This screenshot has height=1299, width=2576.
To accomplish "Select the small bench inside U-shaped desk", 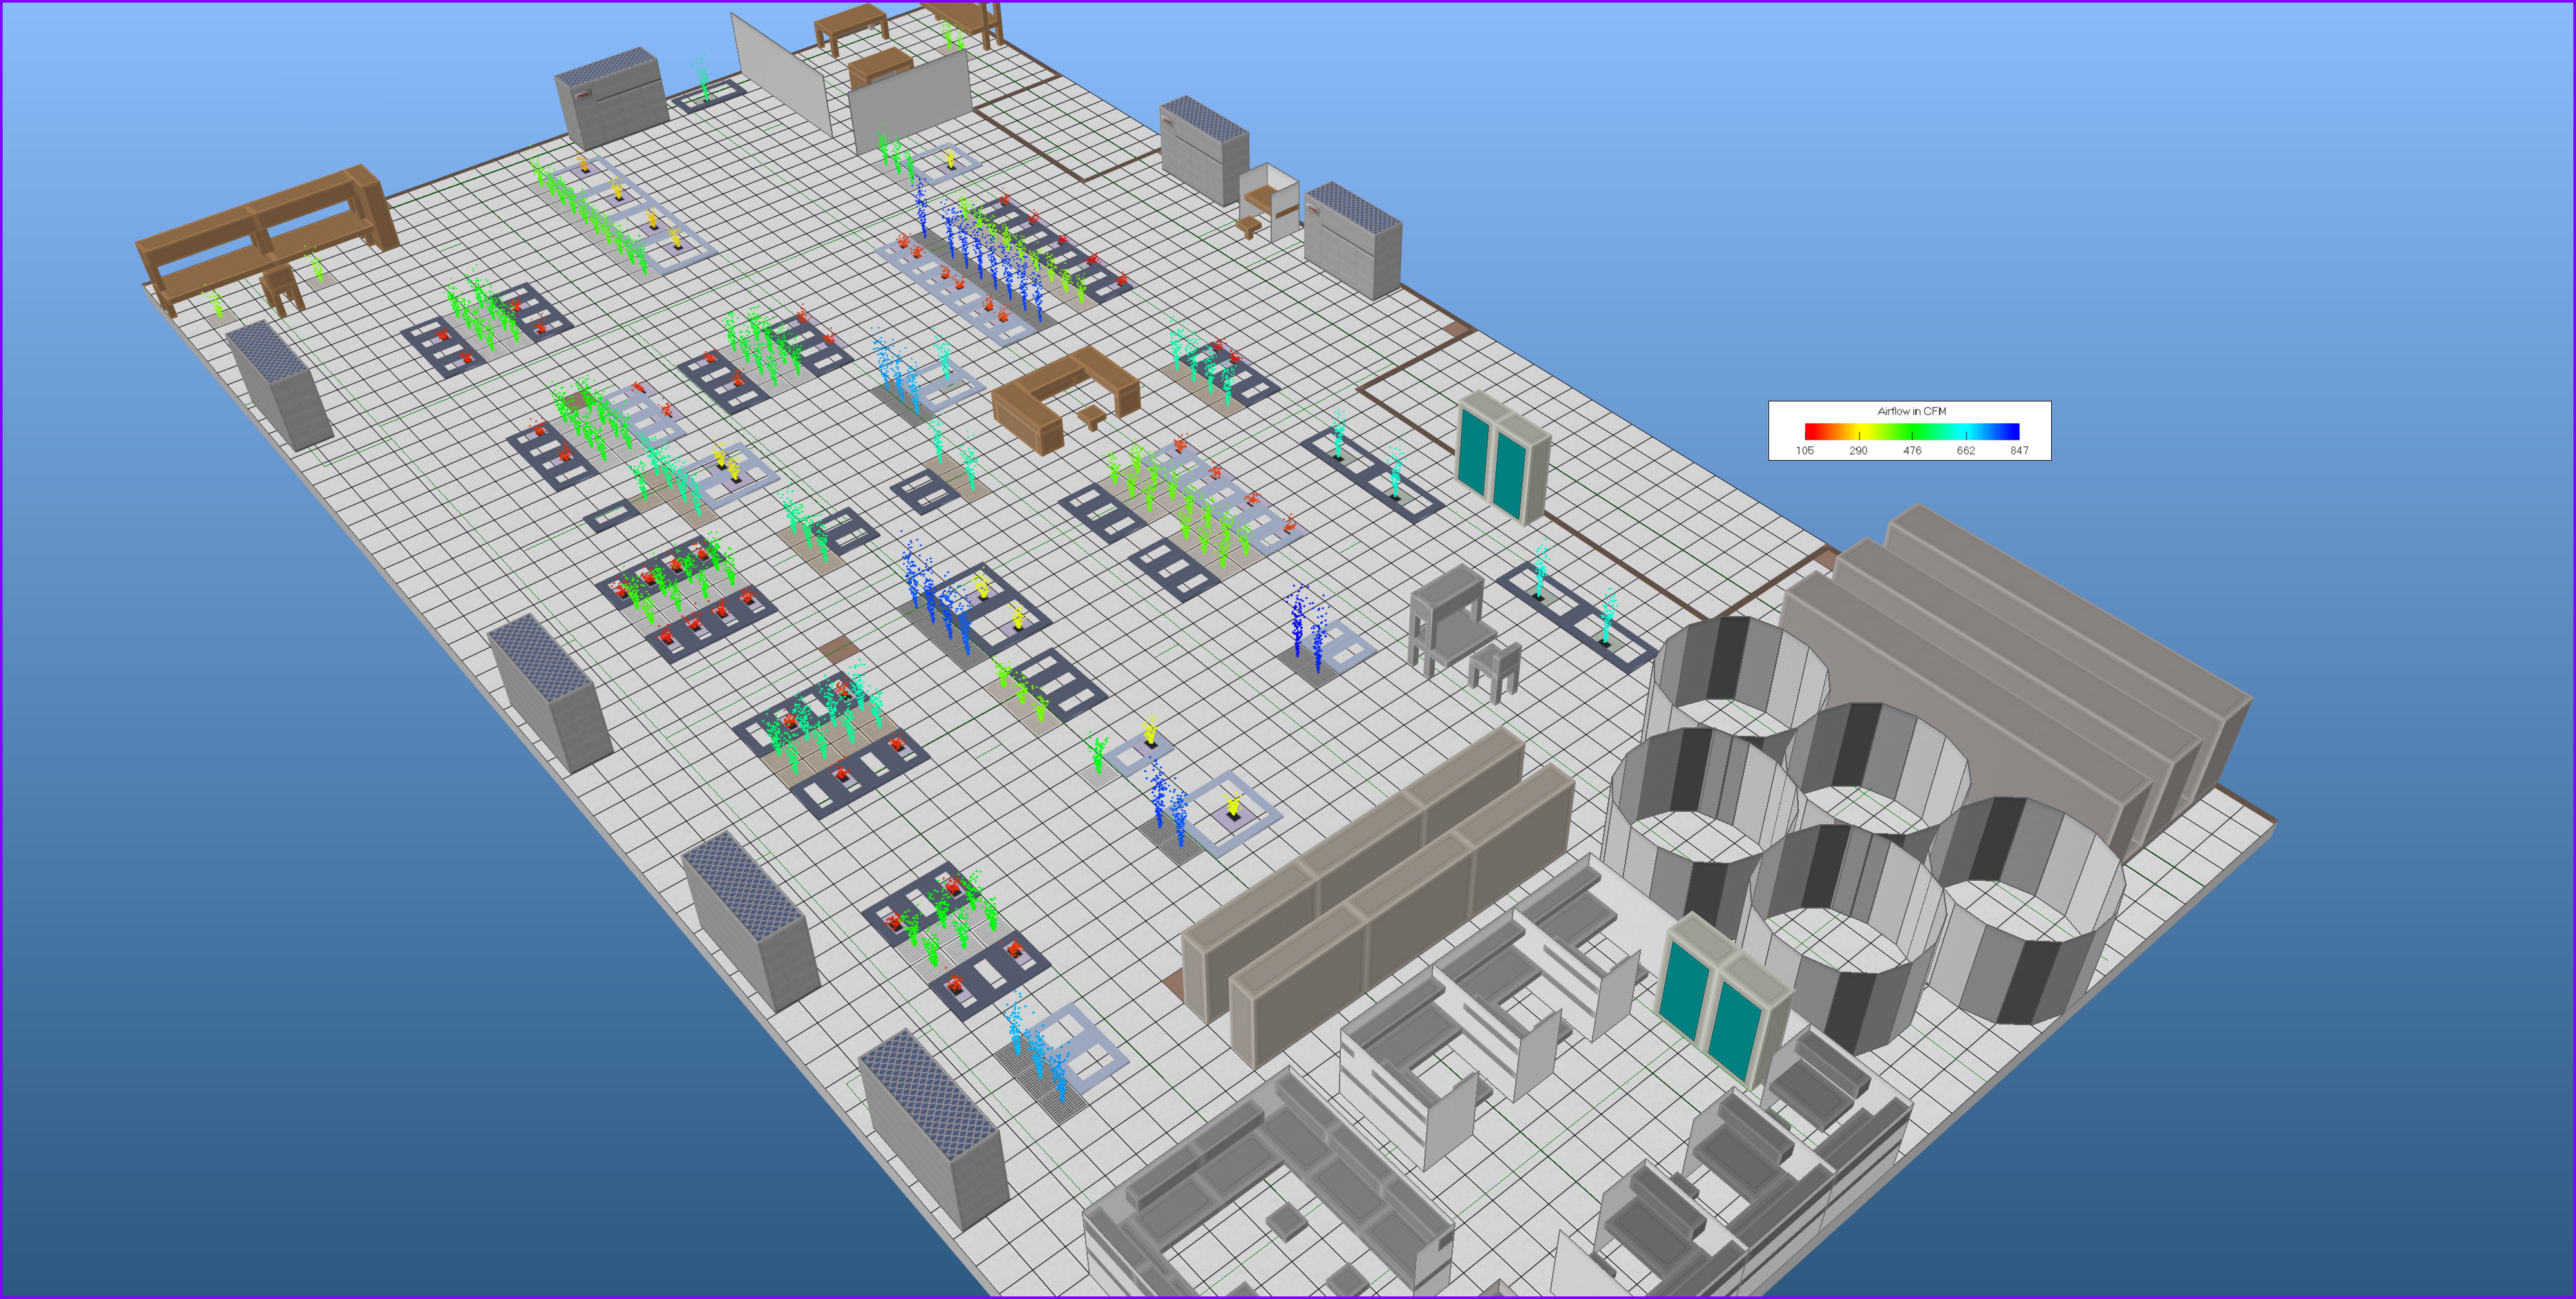I will (x=1093, y=416).
